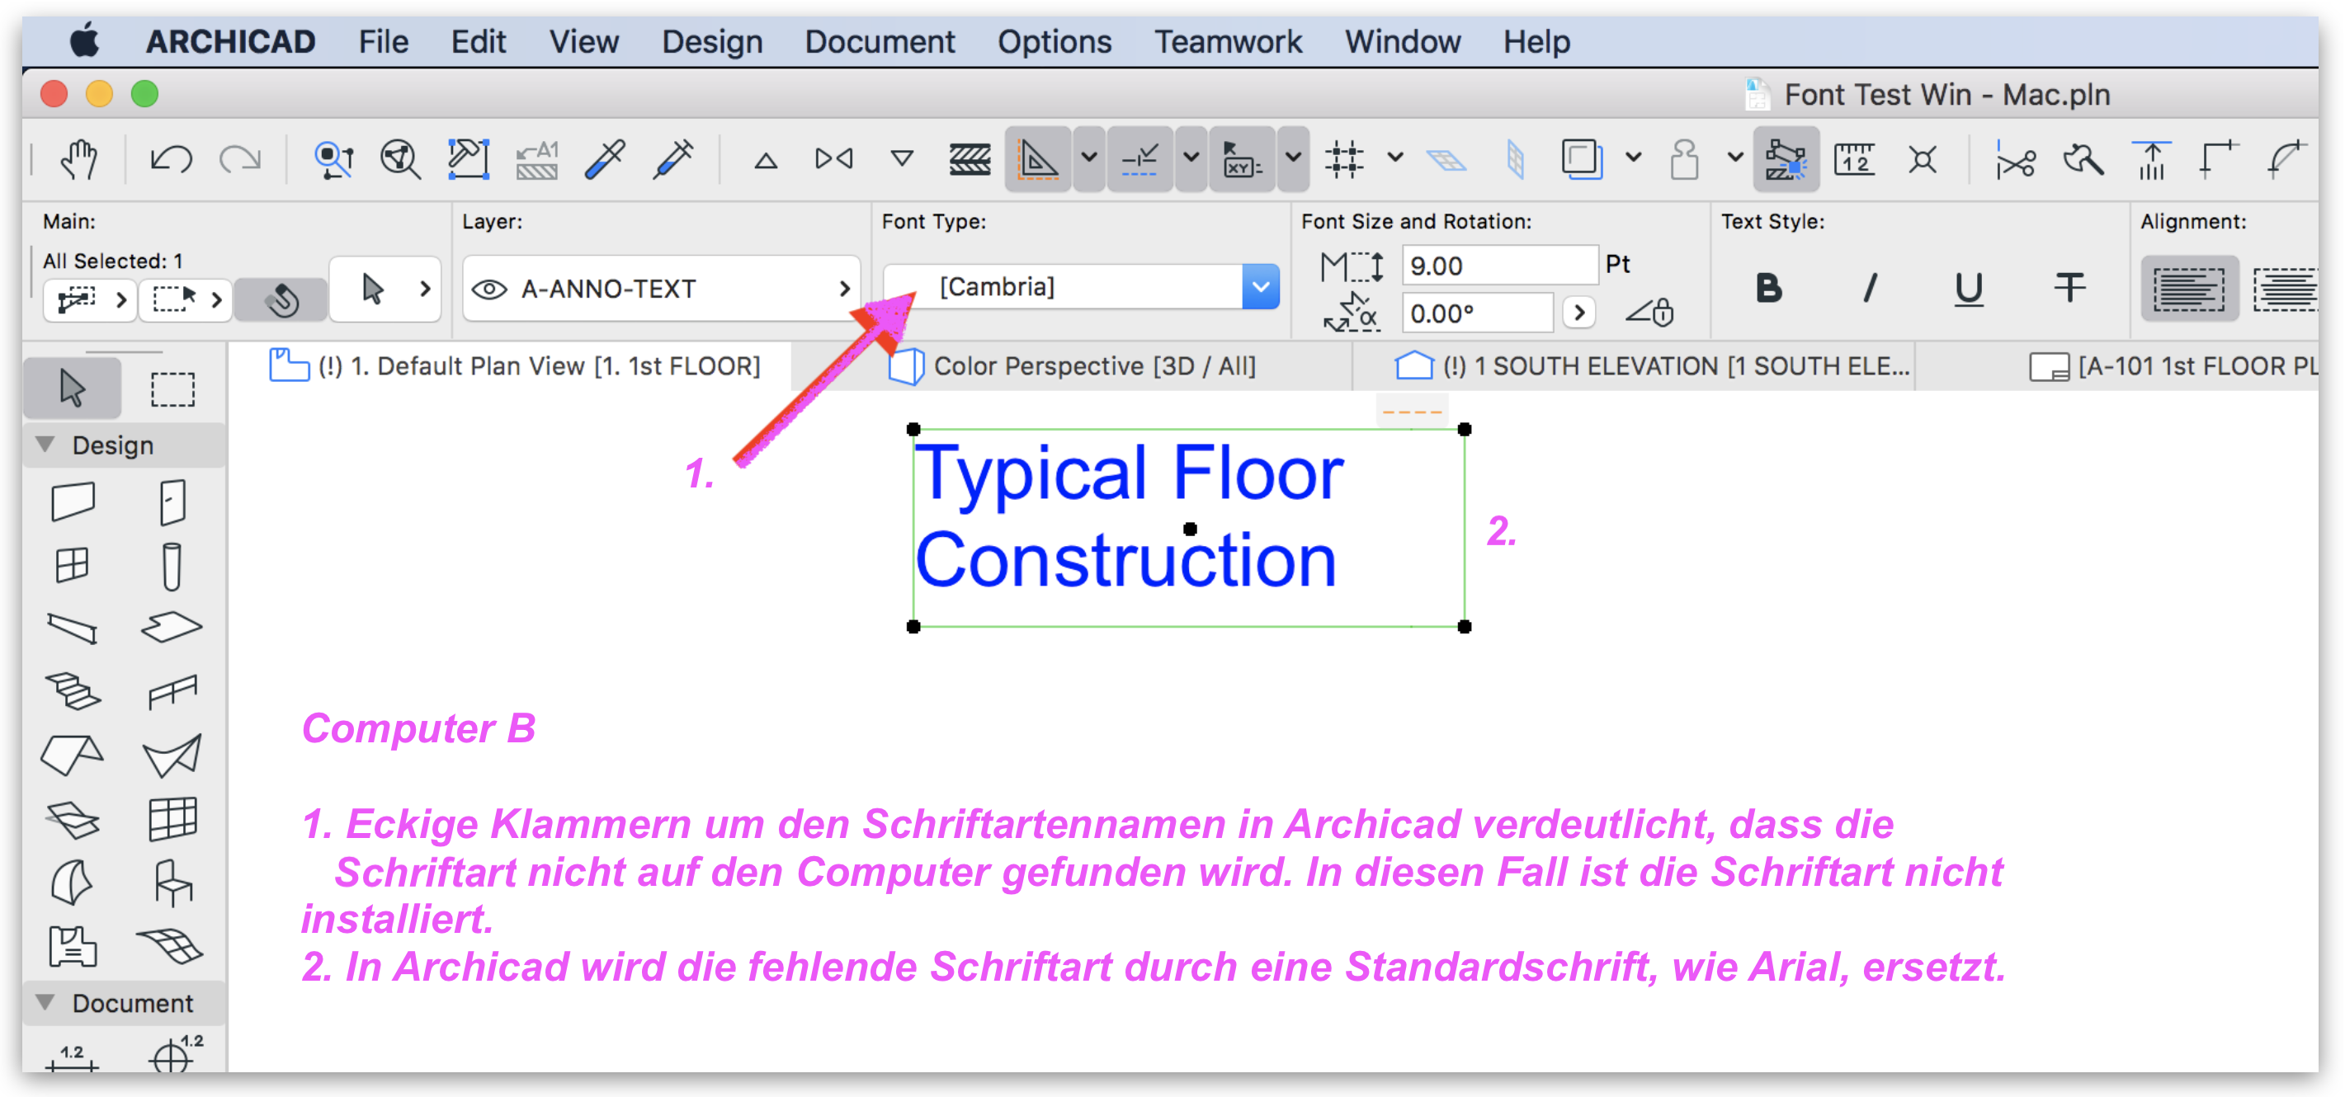
Task: Select the Column tool
Action: pos(171,566)
